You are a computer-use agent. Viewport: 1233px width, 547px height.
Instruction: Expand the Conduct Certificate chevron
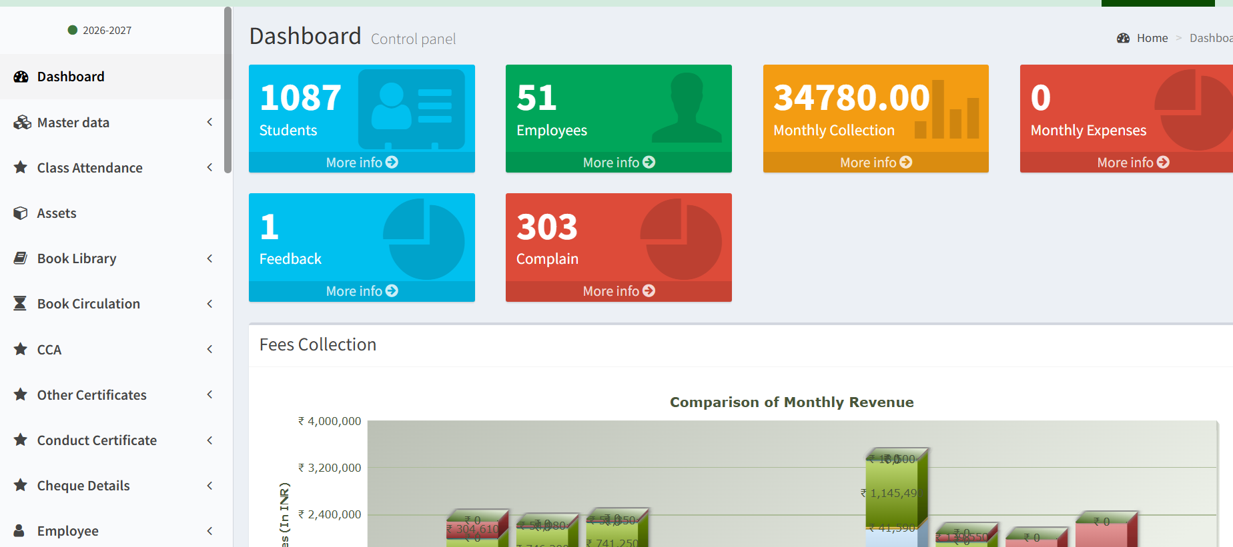(x=210, y=440)
